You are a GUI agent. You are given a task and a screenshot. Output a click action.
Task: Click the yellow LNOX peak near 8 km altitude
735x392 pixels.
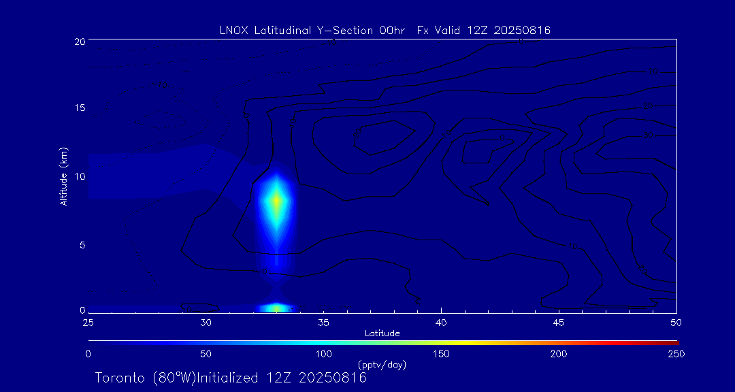276,201
